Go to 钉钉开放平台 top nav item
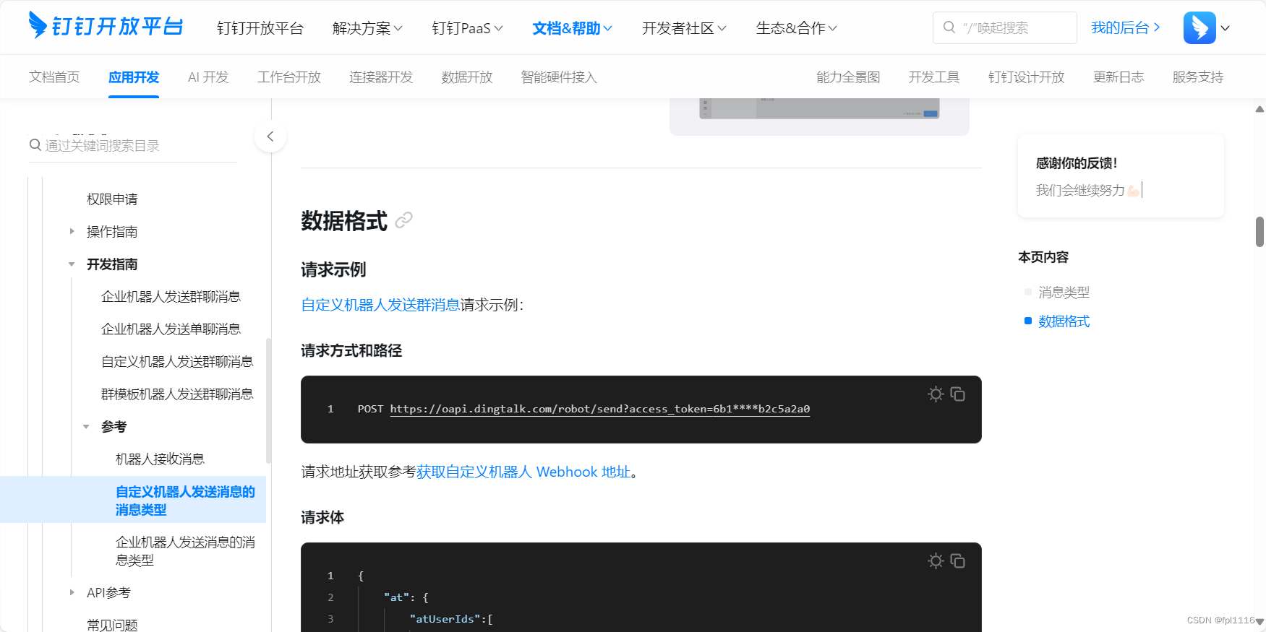The image size is (1266, 632). (x=260, y=28)
